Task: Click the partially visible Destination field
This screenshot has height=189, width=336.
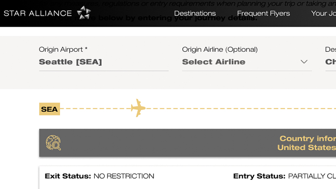Action: 331,62
